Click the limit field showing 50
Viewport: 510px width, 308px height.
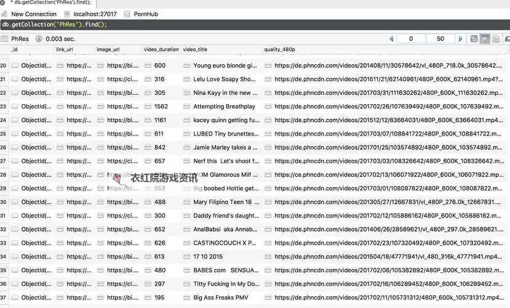[440, 39]
